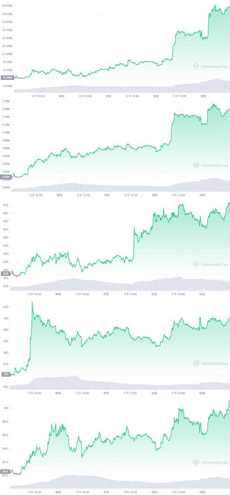Click the 361 starting price tag

(5, 375)
